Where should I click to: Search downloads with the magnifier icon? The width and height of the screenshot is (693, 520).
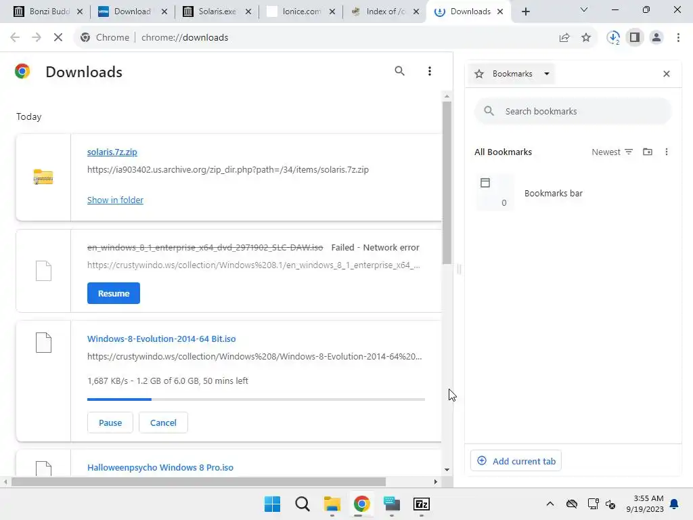coord(399,70)
